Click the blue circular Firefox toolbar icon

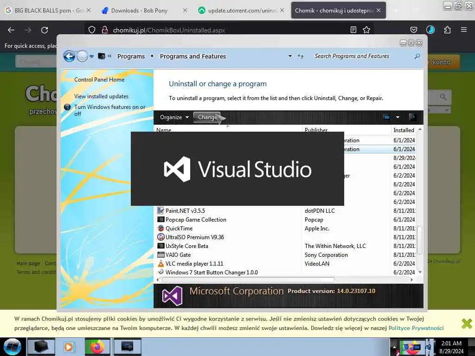coord(430,30)
